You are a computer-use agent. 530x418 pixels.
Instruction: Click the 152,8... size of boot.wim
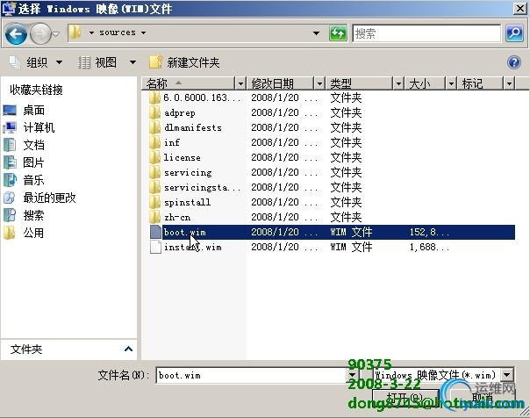point(429,232)
